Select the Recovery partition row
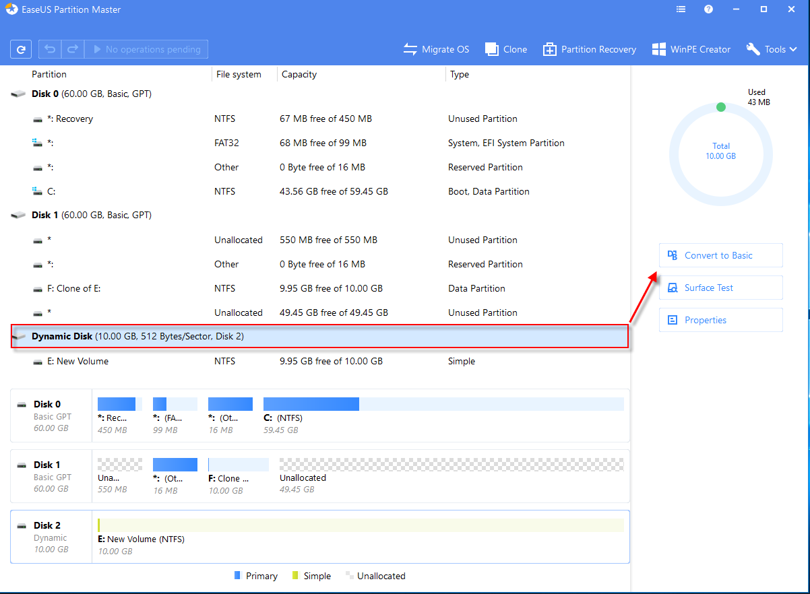Image resolution: width=810 pixels, height=594 pixels. 320,119
